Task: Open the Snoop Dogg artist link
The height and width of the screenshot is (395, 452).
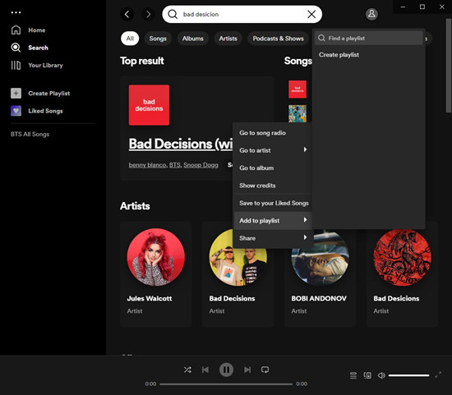Action: pyautogui.click(x=201, y=165)
